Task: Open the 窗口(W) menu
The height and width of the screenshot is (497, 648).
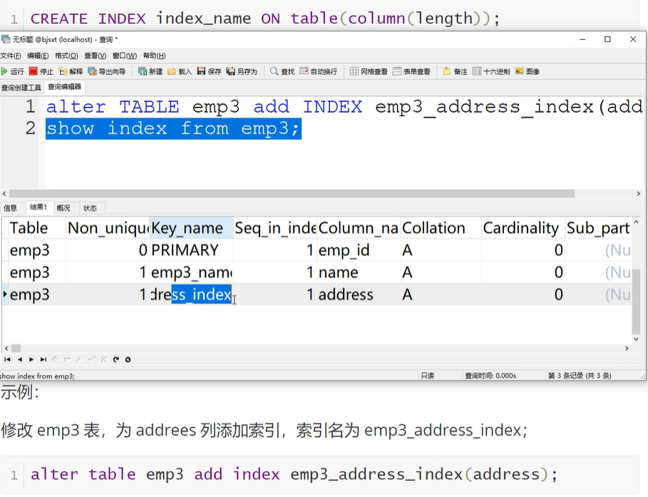Action: click(124, 56)
